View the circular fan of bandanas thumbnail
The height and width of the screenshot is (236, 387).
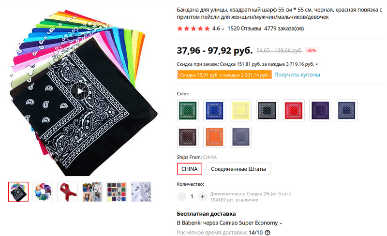click(x=43, y=192)
